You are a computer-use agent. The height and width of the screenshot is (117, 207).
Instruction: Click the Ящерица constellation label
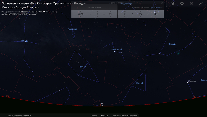(x=72, y=29)
